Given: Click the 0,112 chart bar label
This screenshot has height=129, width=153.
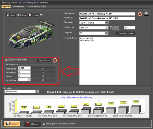Looking at the screenshot, I should tap(74, 106).
